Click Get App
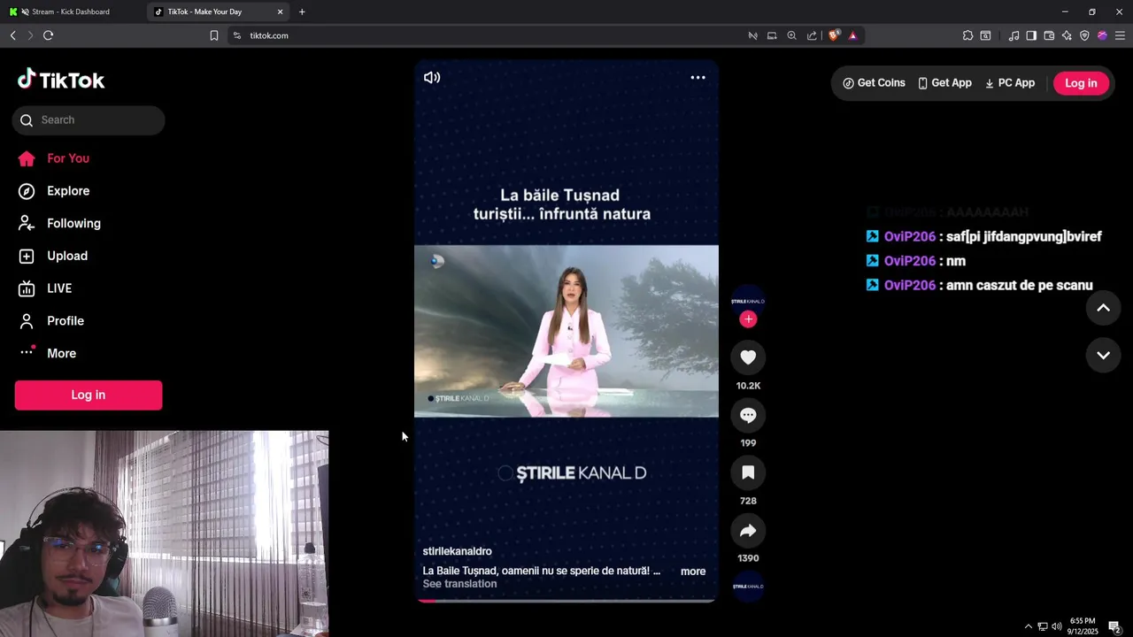 click(x=944, y=83)
